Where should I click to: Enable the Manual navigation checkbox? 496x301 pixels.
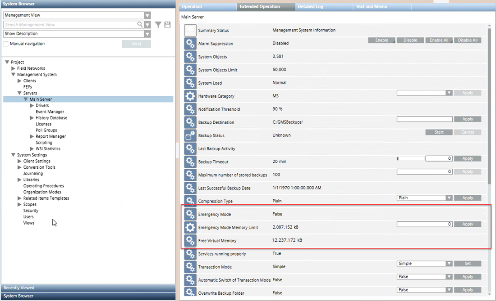pyautogui.click(x=6, y=44)
